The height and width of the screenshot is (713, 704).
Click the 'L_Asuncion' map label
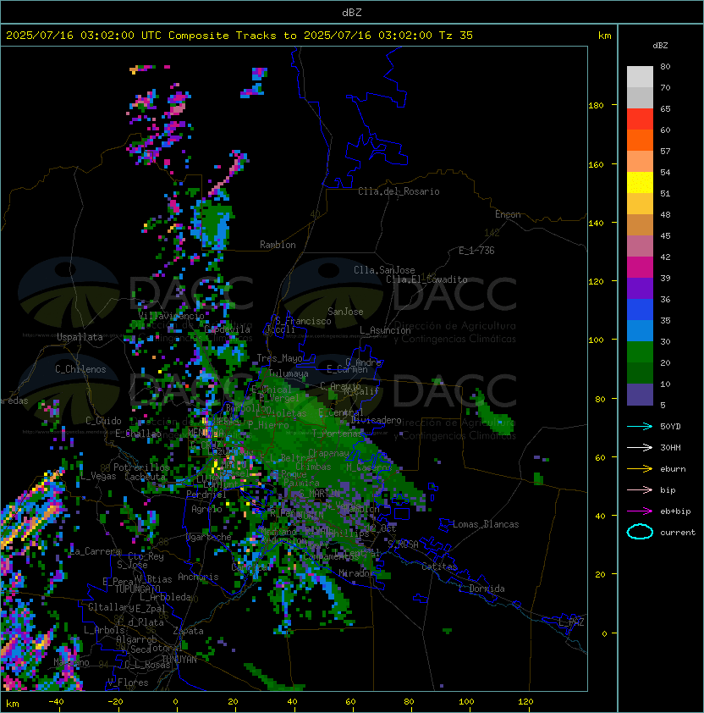tap(385, 330)
